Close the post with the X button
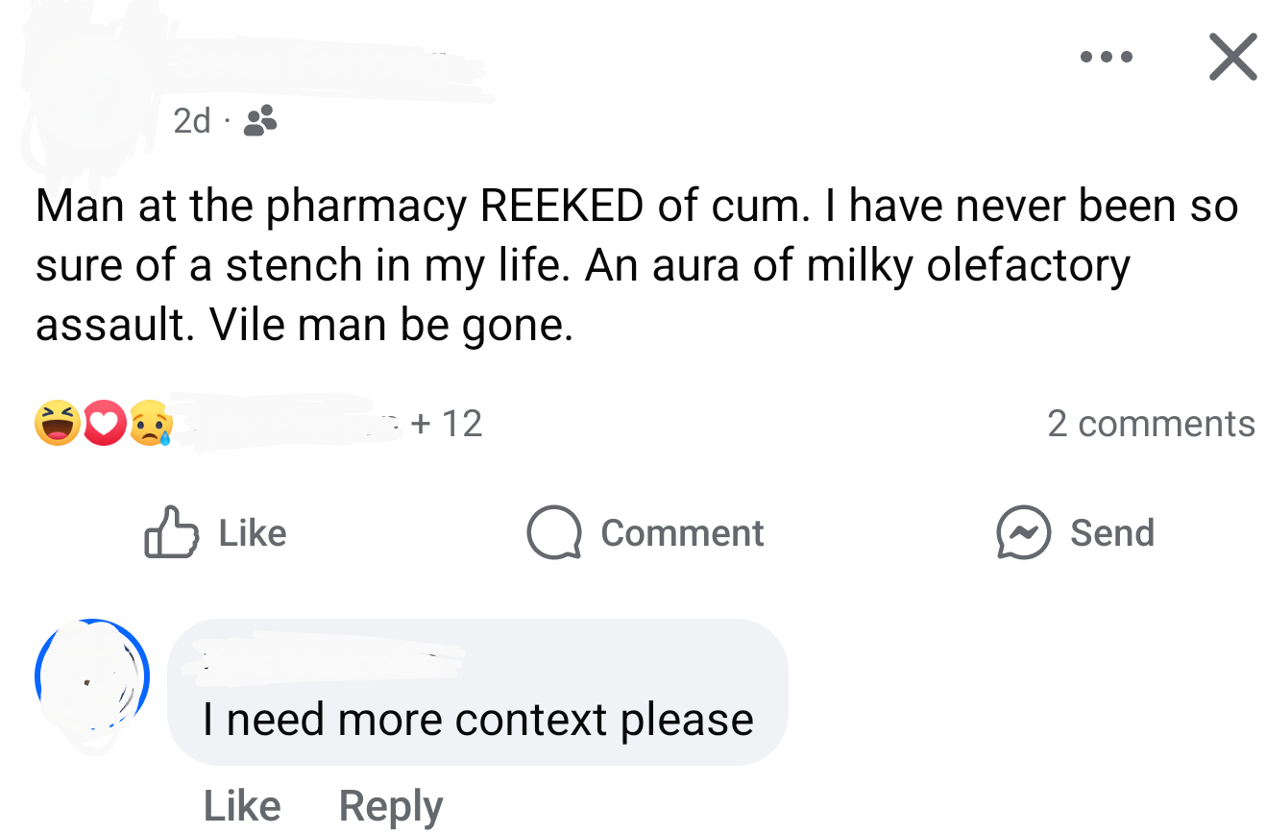The width and height of the screenshot is (1266, 834). pyautogui.click(x=1230, y=58)
